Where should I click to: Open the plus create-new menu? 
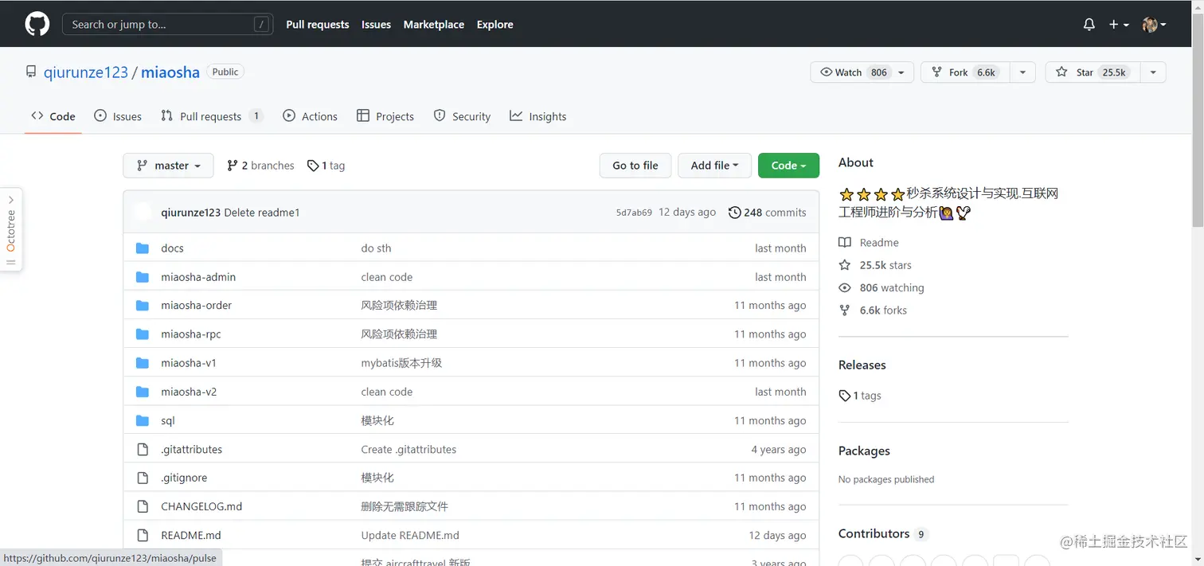(x=1119, y=25)
